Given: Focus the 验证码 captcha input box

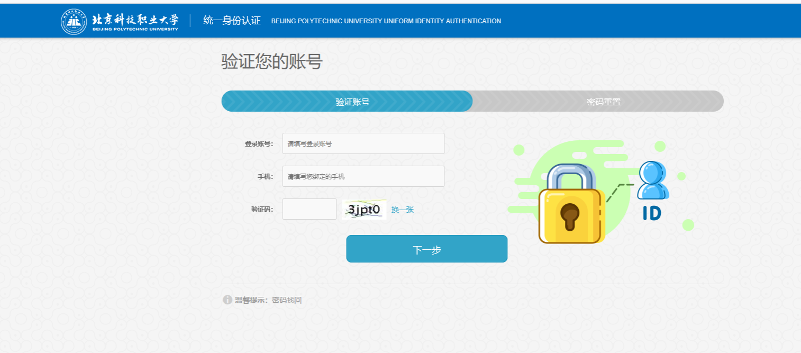Looking at the screenshot, I should pyautogui.click(x=310, y=209).
